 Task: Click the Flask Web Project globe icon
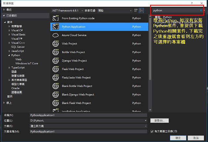[x=56, y=69]
